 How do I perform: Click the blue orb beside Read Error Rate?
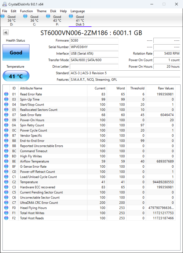tap(6, 94)
